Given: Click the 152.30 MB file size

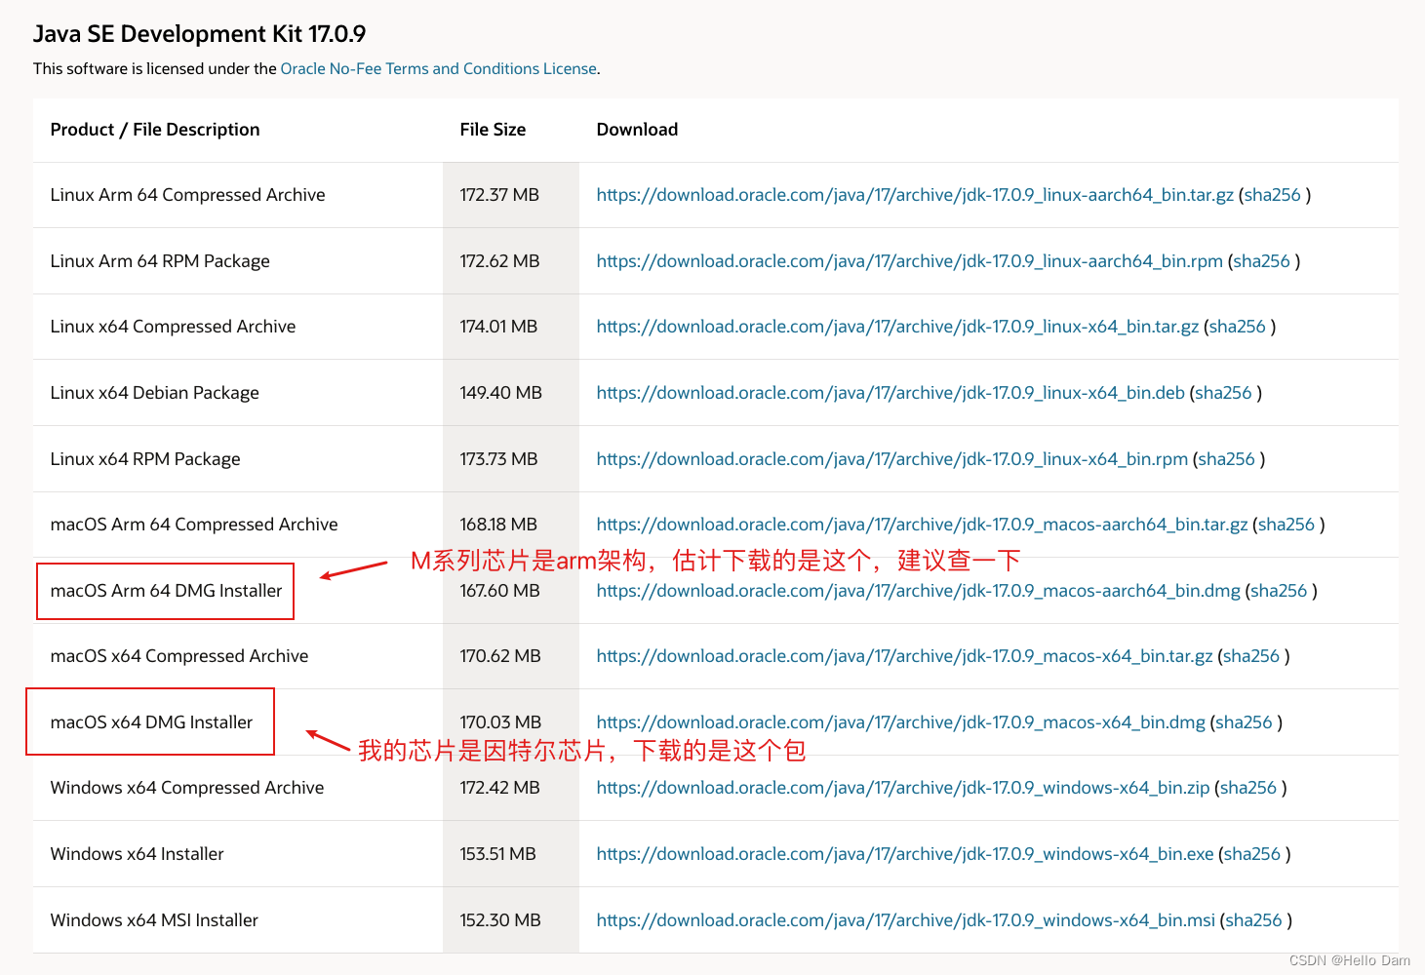Looking at the screenshot, I should (x=500, y=920).
